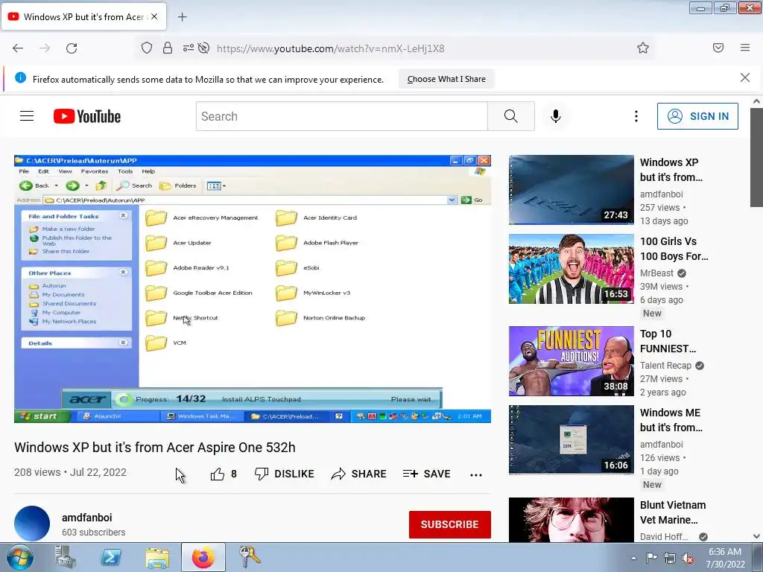Click the search magnifier button
Viewport: 763px width, 572px height.
point(511,116)
